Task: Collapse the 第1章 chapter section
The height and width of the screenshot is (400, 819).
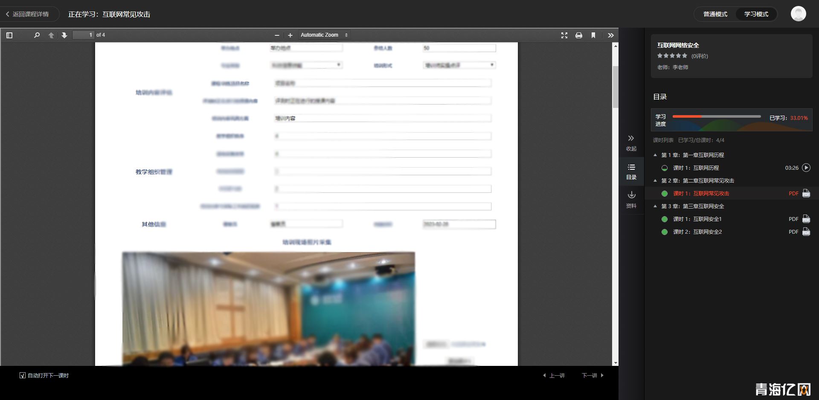Action: pos(655,155)
